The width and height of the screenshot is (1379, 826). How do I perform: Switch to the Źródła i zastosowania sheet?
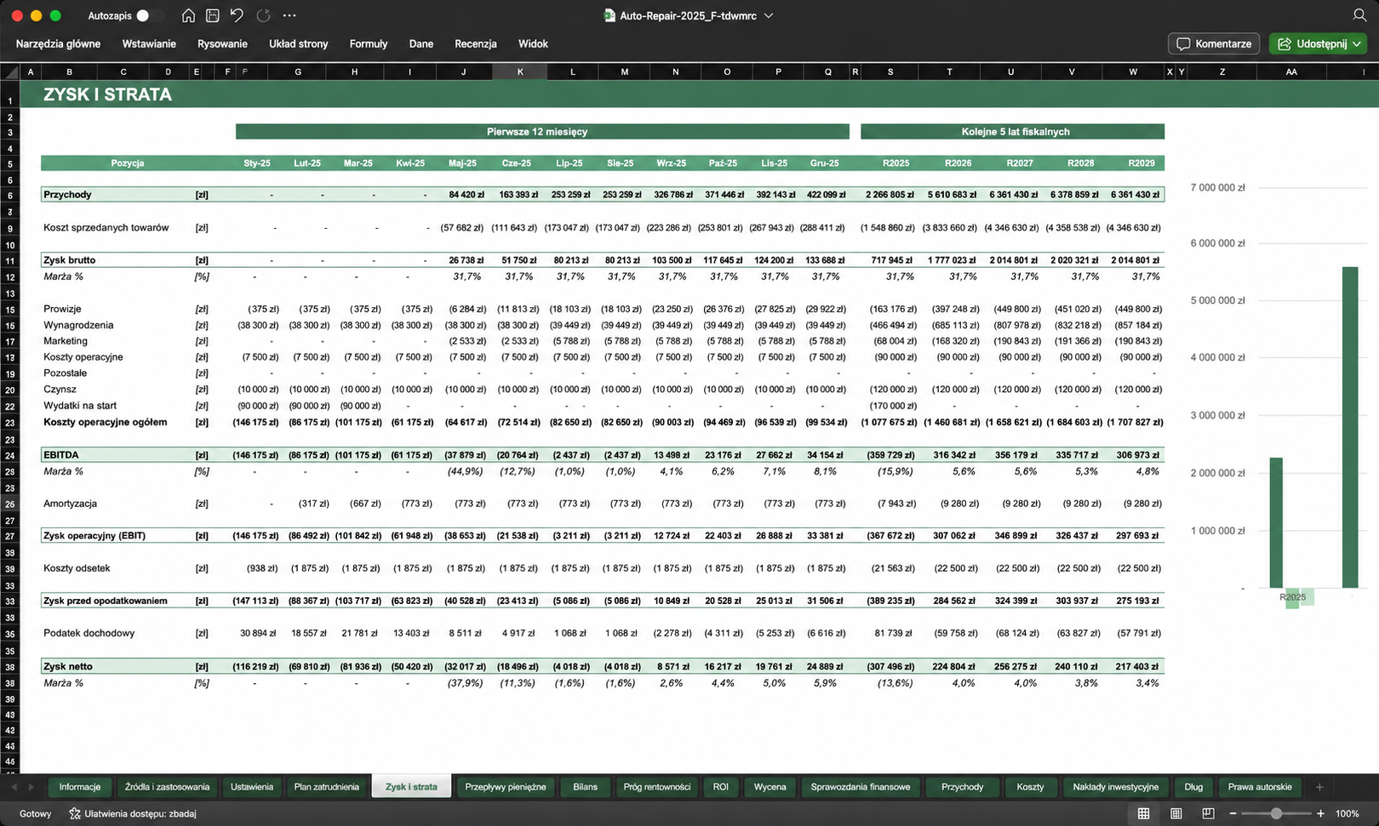click(x=167, y=787)
